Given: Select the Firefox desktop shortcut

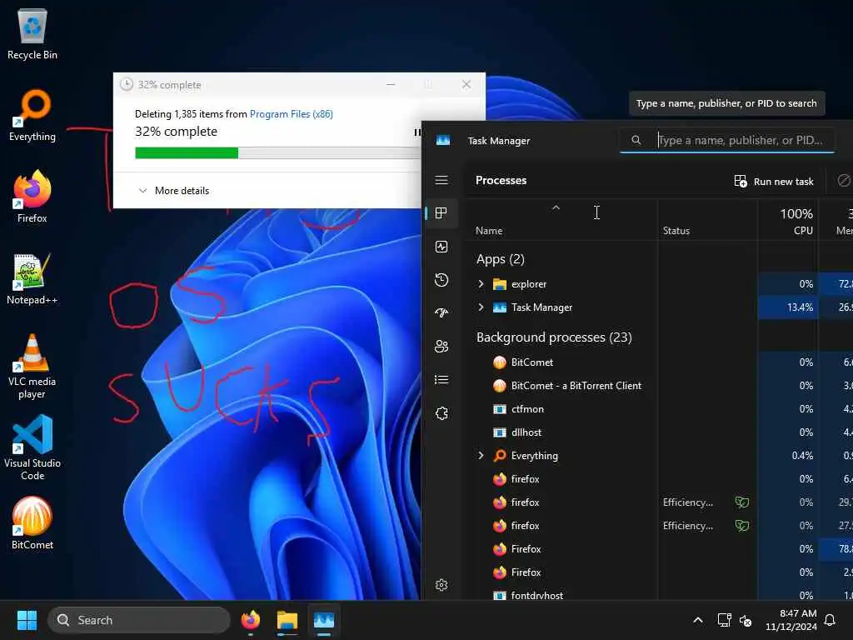Looking at the screenshot, I should 32,197.
